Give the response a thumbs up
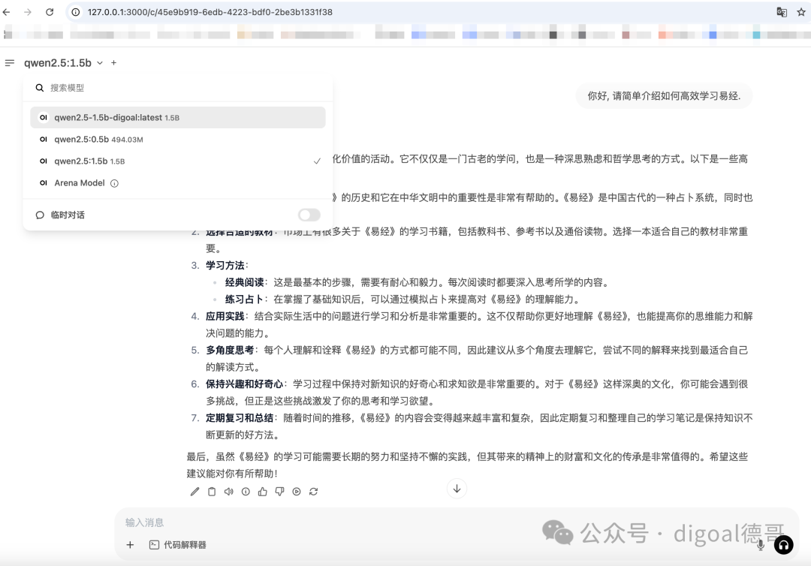The width and height of the screenshot is (811, 566). pyautogui.click(x=263, y=492)
